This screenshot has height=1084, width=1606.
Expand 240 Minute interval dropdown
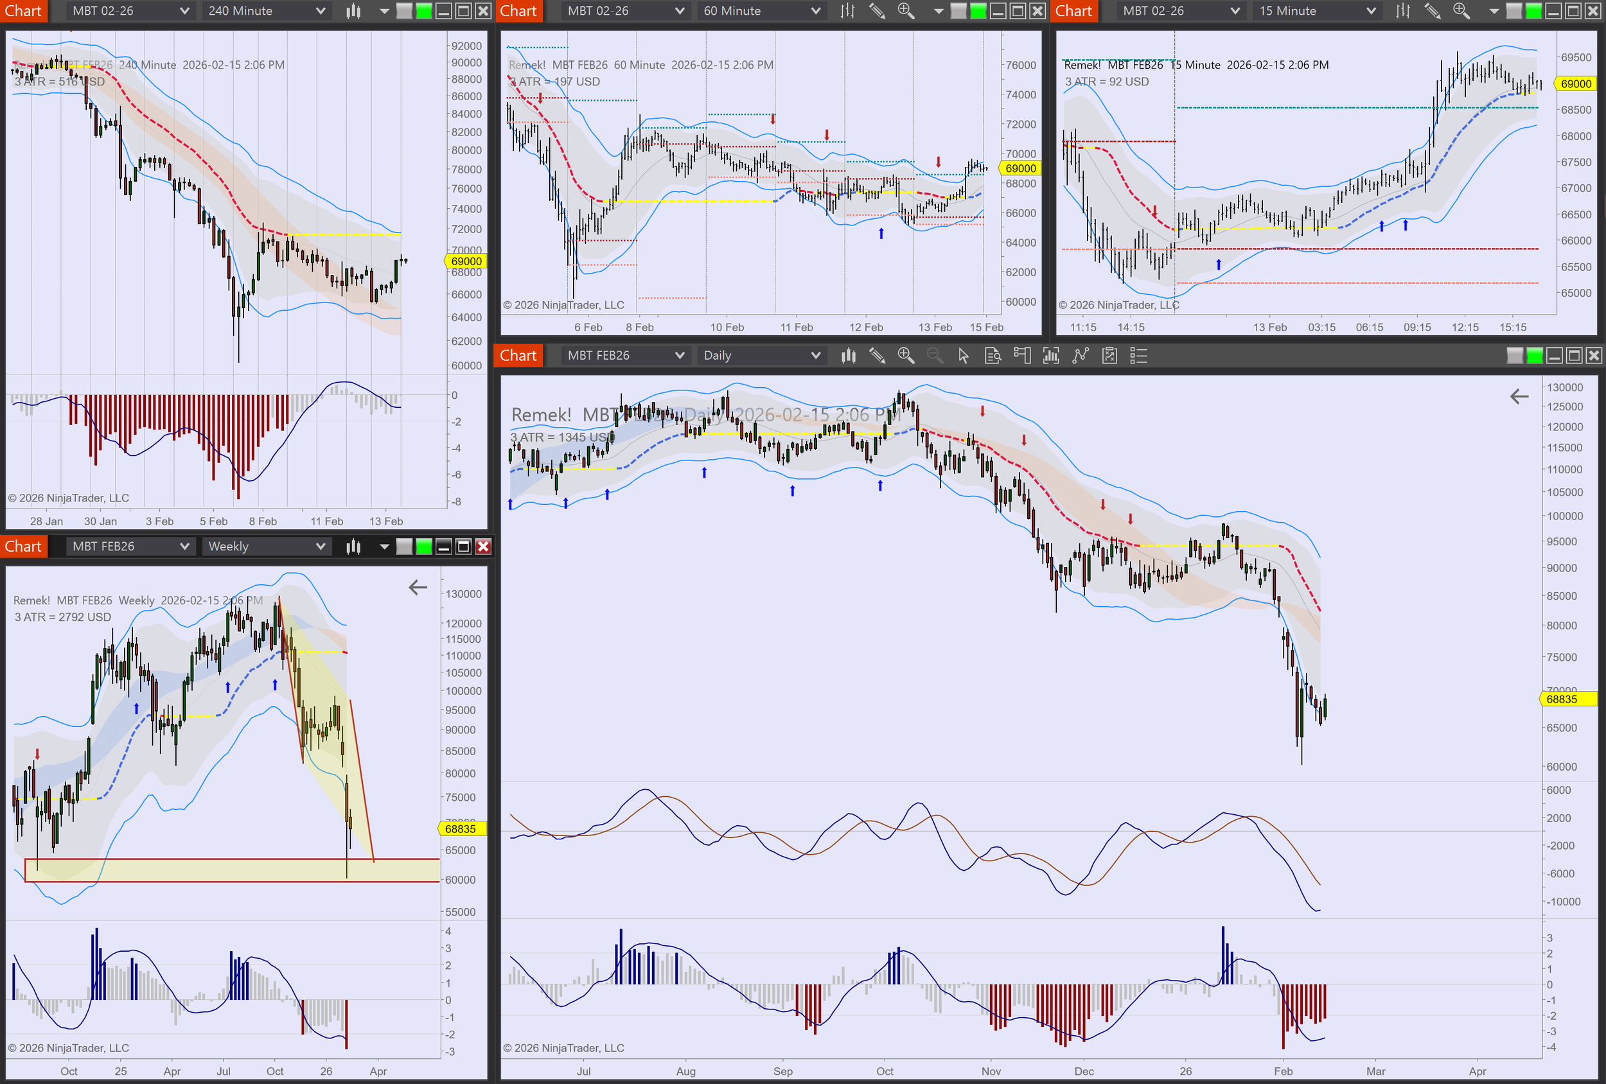[x=320, y=11]
